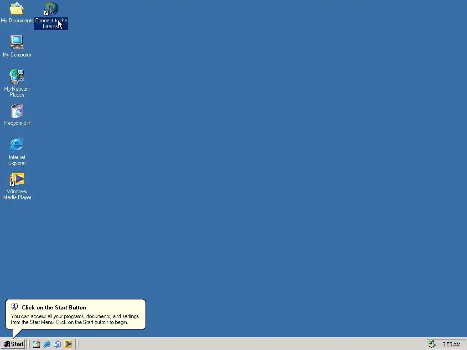Viewport: 467px width, 350px height.
Task: Click the My Computer label text
Action: pos(17,55)
